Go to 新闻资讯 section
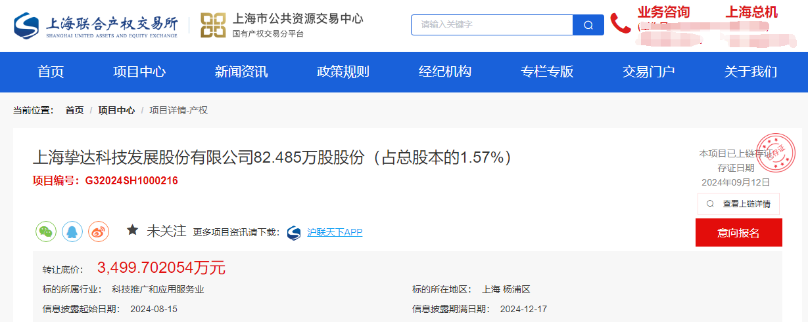This screenshot has height=322, width=808. [241, 72]
